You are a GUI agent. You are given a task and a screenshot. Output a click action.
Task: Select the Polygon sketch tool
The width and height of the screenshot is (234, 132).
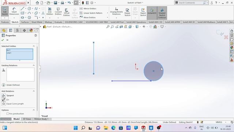click(x=29, y=18)
